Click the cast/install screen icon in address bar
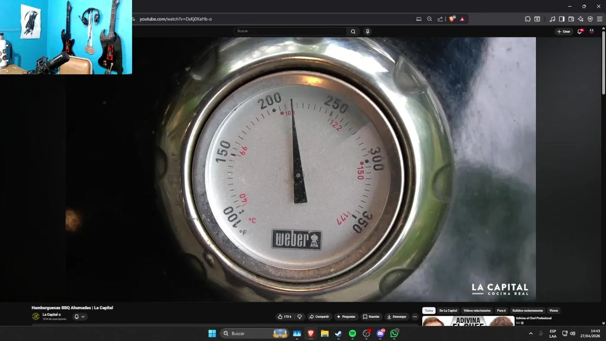606x341 pixels. (419, 19)
